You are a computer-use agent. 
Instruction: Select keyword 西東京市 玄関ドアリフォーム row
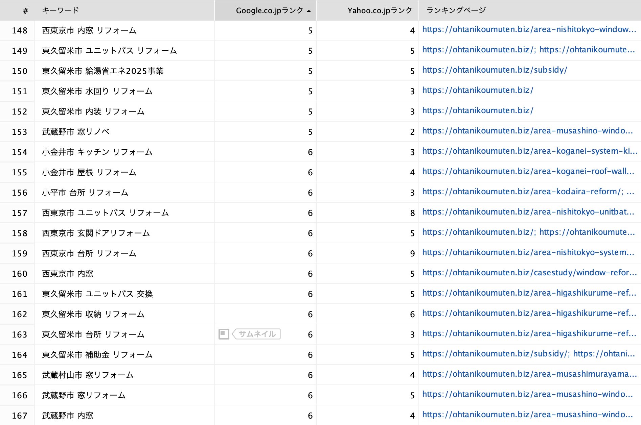pyautogui.click(x=96, y=233)
